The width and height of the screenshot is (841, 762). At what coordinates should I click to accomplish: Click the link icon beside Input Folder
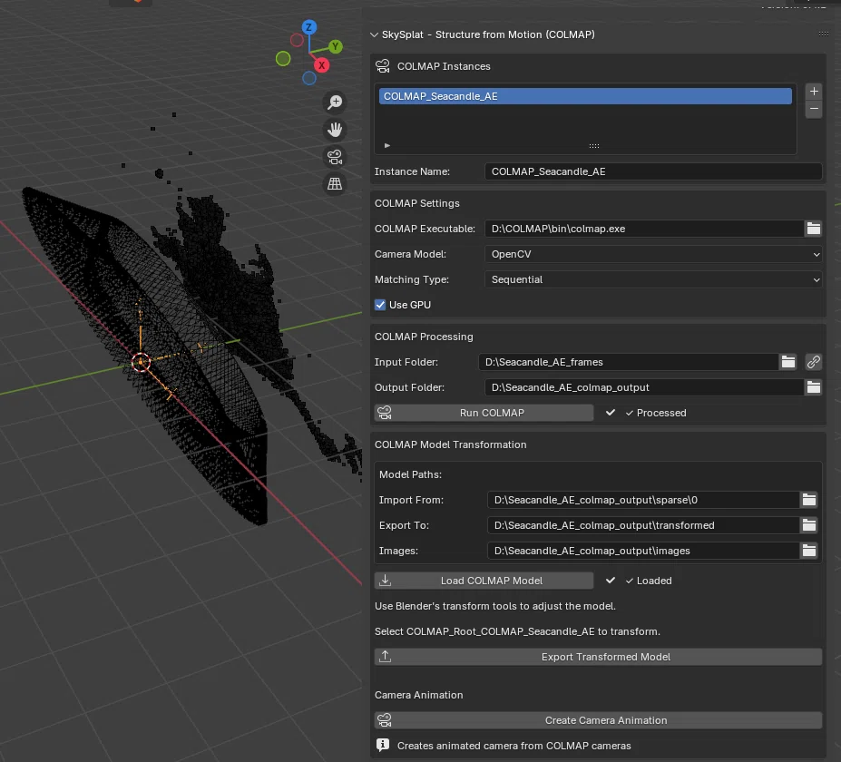(x=814, y=362)
